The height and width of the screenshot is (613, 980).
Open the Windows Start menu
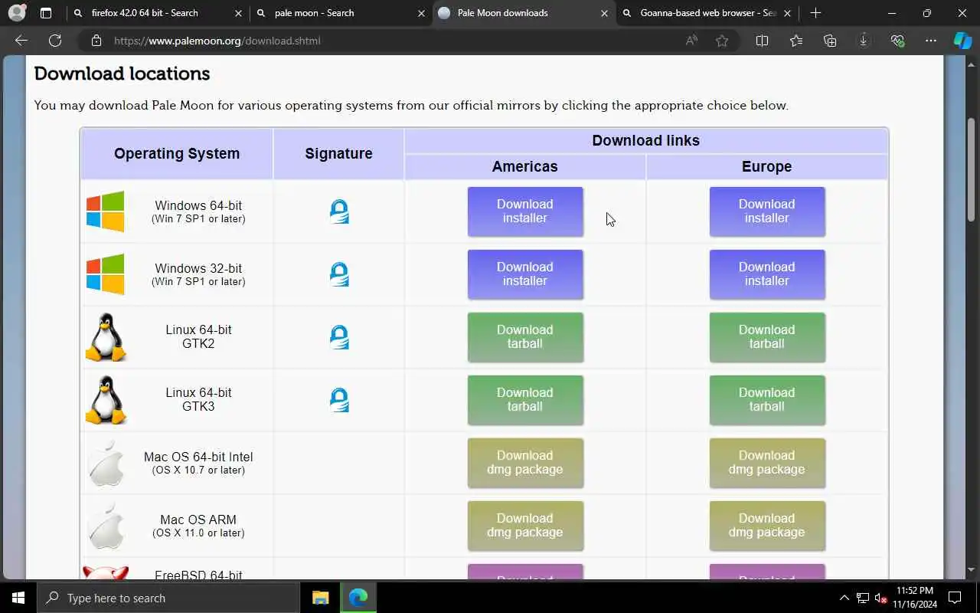18,598
